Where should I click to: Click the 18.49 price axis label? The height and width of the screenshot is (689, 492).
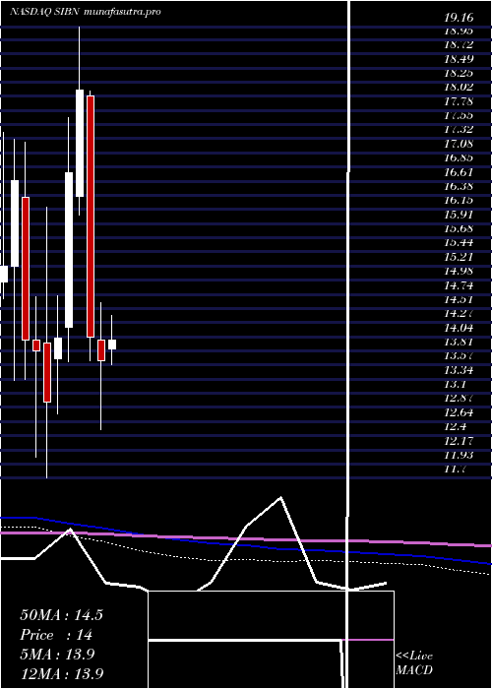[459, 59]
